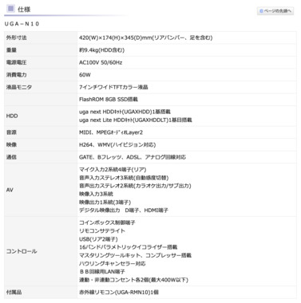Select the 仕様 section heading text
The width and height of the screenshot is (301, 303).
pos(24,10)
